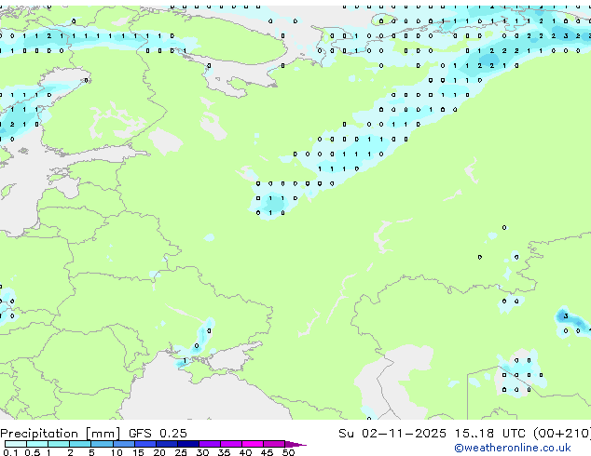Click the '(00+210)' forecast offset text

pos(562,434)
